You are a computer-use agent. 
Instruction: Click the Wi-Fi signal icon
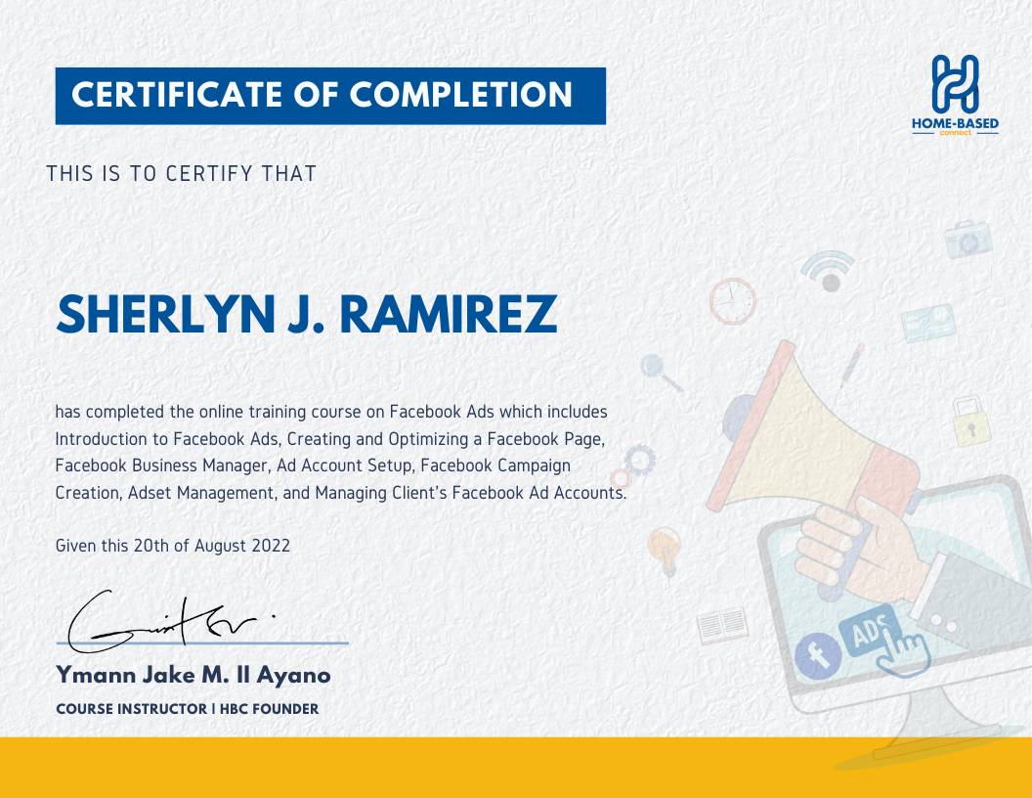pyautogui.click(x=828, y=271)
